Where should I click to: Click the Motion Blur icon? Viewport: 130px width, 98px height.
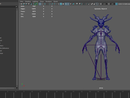(x=79, y=4)
